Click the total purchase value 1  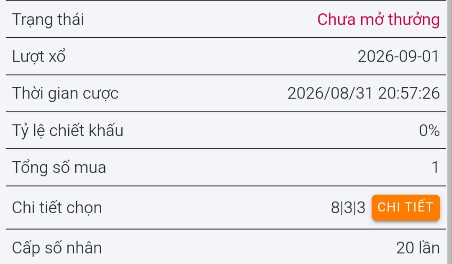435,168
